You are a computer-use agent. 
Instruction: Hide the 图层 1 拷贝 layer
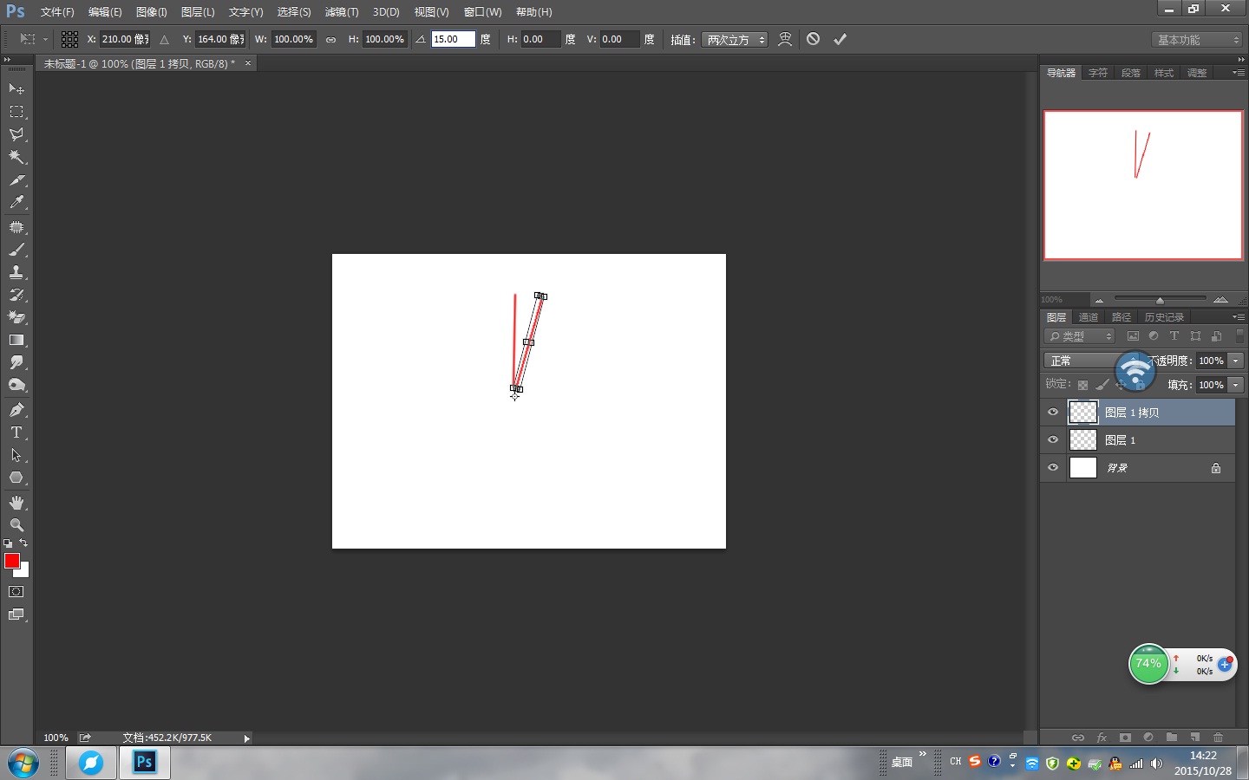point(1053,413)
